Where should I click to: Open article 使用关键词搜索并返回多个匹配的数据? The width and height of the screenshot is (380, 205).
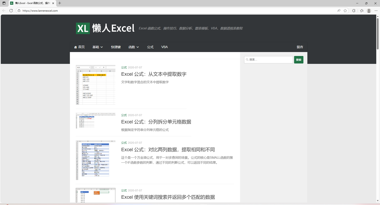tap(168, 197)
